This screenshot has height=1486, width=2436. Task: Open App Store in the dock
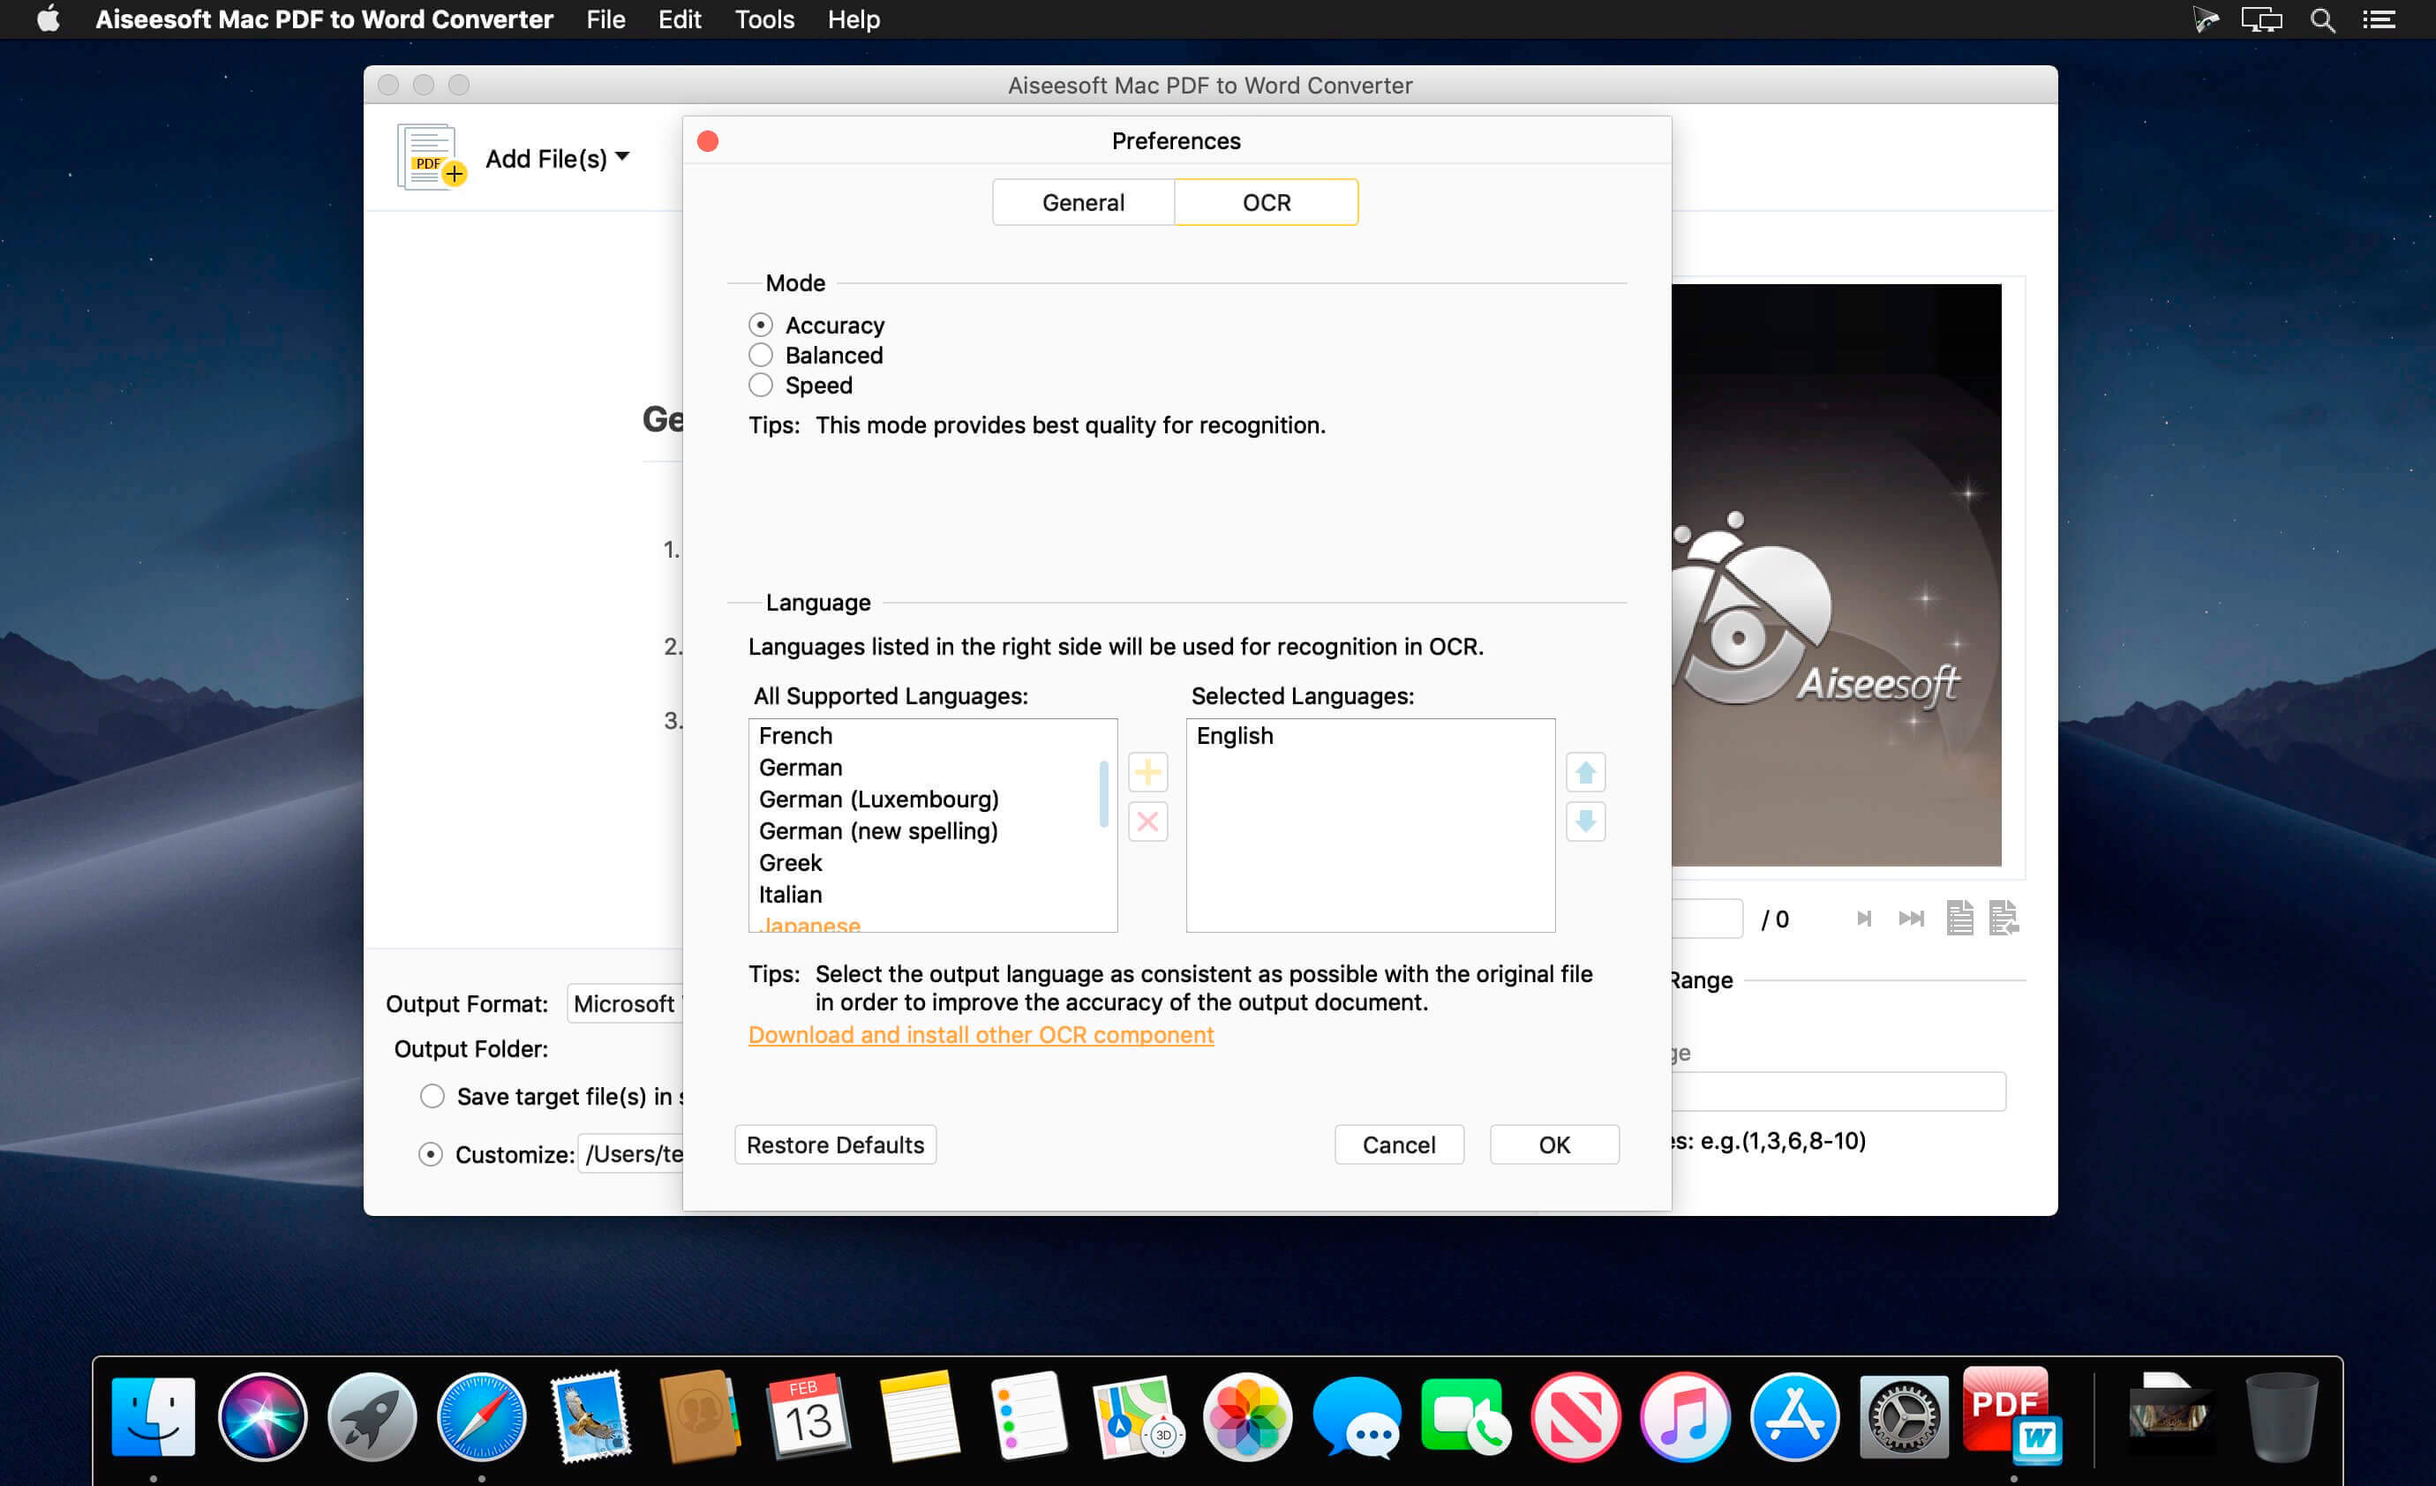(x=1794, y=1417)
